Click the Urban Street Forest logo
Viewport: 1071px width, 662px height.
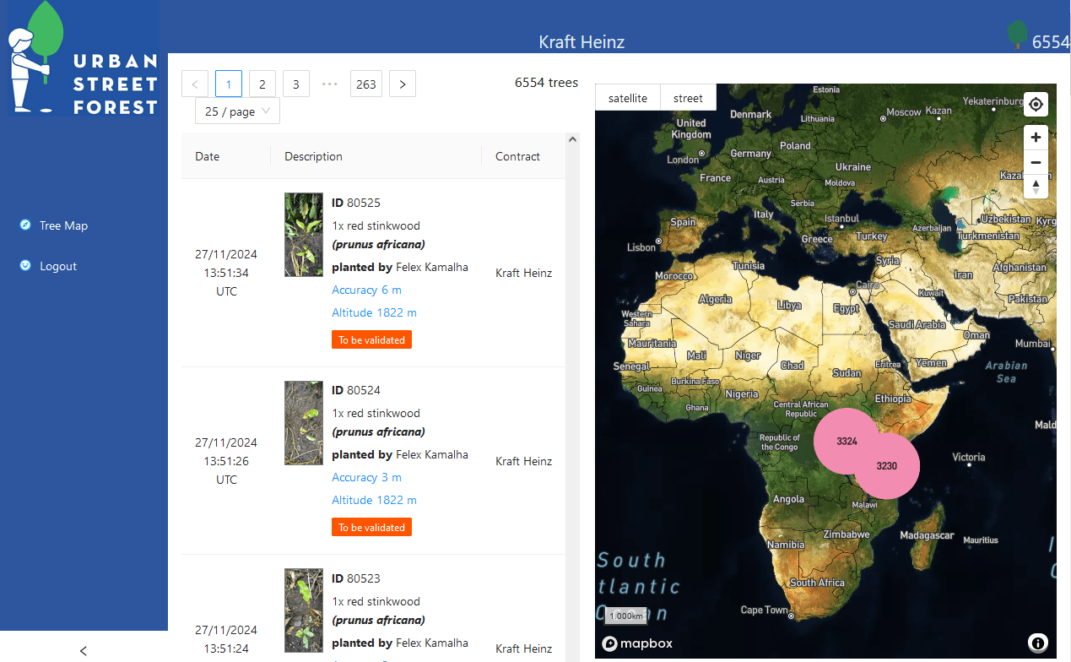(84, 59)
